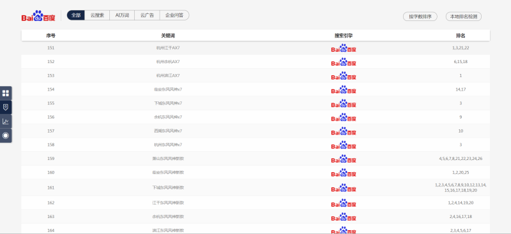This screenshot has height=234, width=511.
Task: Select the 全部 tab
Action: tap(76, 15)
